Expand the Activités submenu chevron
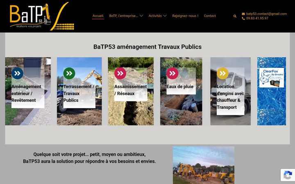Screen dimensions: 295x184 click(165, 16)
